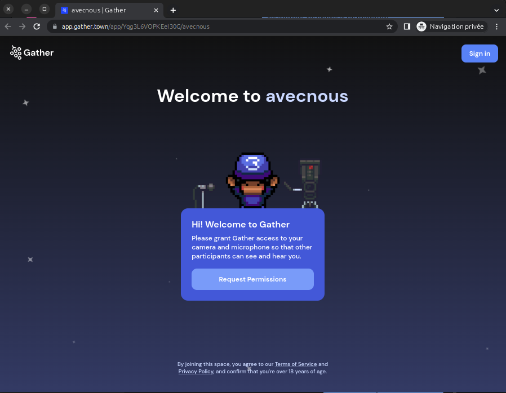Click the pixel avatar with the blue cap
Screen dimensions: 506x393
click(x=252, y=180)
